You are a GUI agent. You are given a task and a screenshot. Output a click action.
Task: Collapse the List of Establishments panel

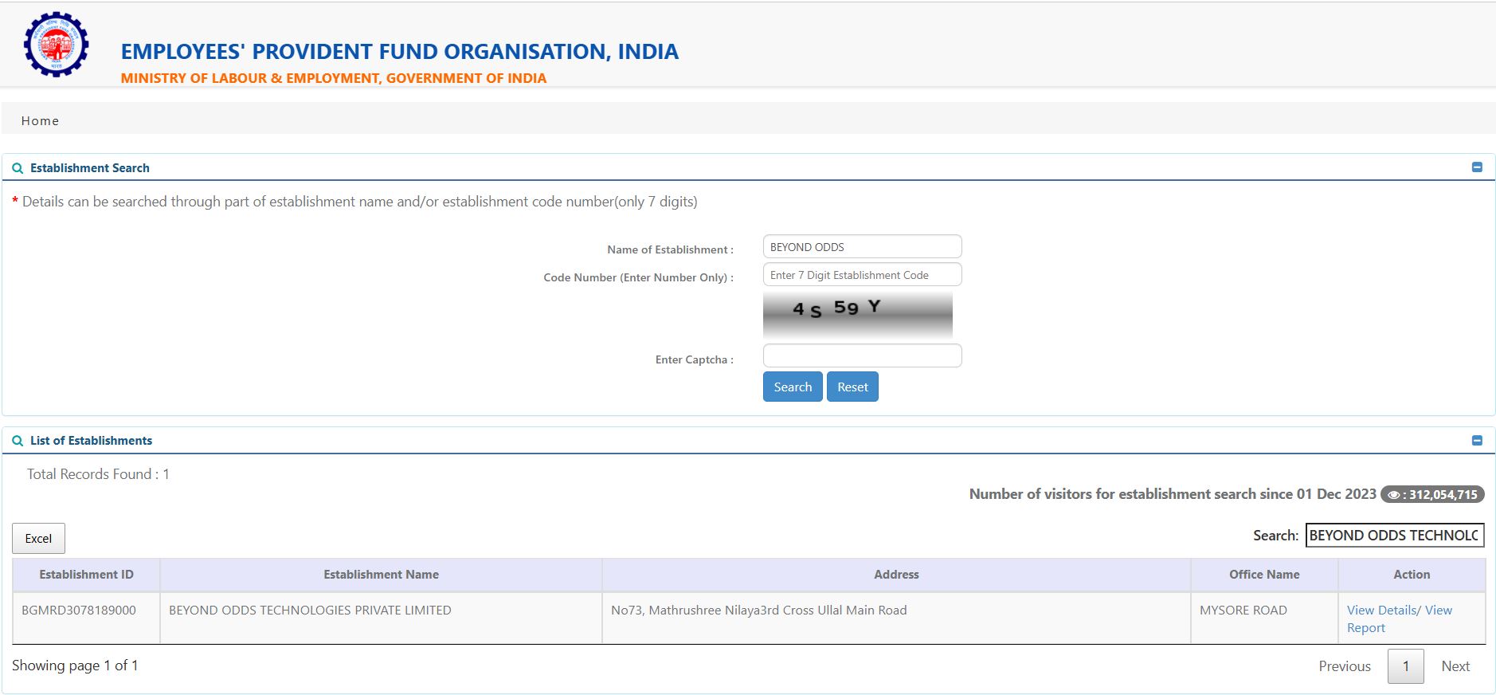point(1477,440)
